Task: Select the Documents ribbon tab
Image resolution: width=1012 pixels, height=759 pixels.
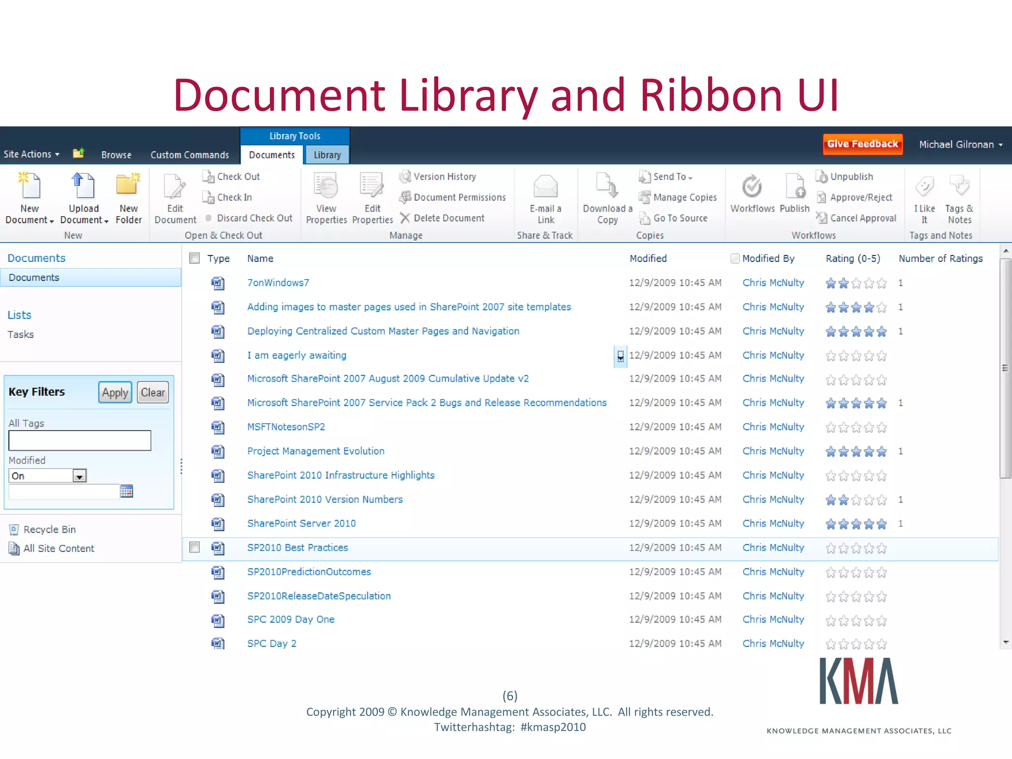Action: (272, 155)
